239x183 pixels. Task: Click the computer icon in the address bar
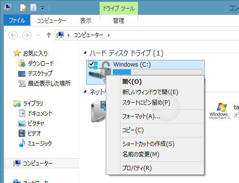point(60,35)
